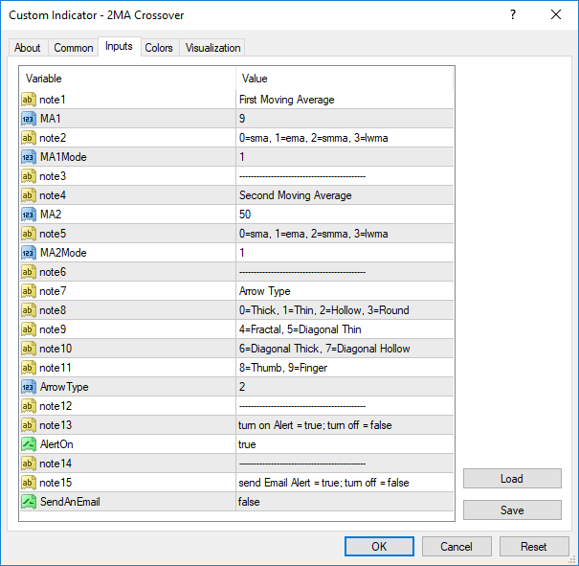The width and height of the screenshot is (579, 566).
Task: Select the AlertOn variable name
Action: (x=56, y=444)
